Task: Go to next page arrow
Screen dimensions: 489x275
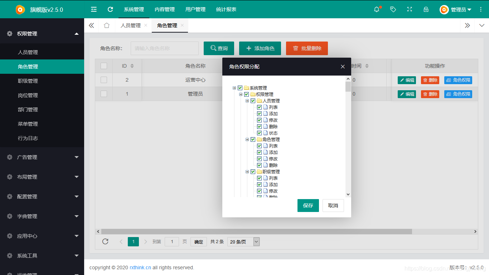Action: coord(145,242)
